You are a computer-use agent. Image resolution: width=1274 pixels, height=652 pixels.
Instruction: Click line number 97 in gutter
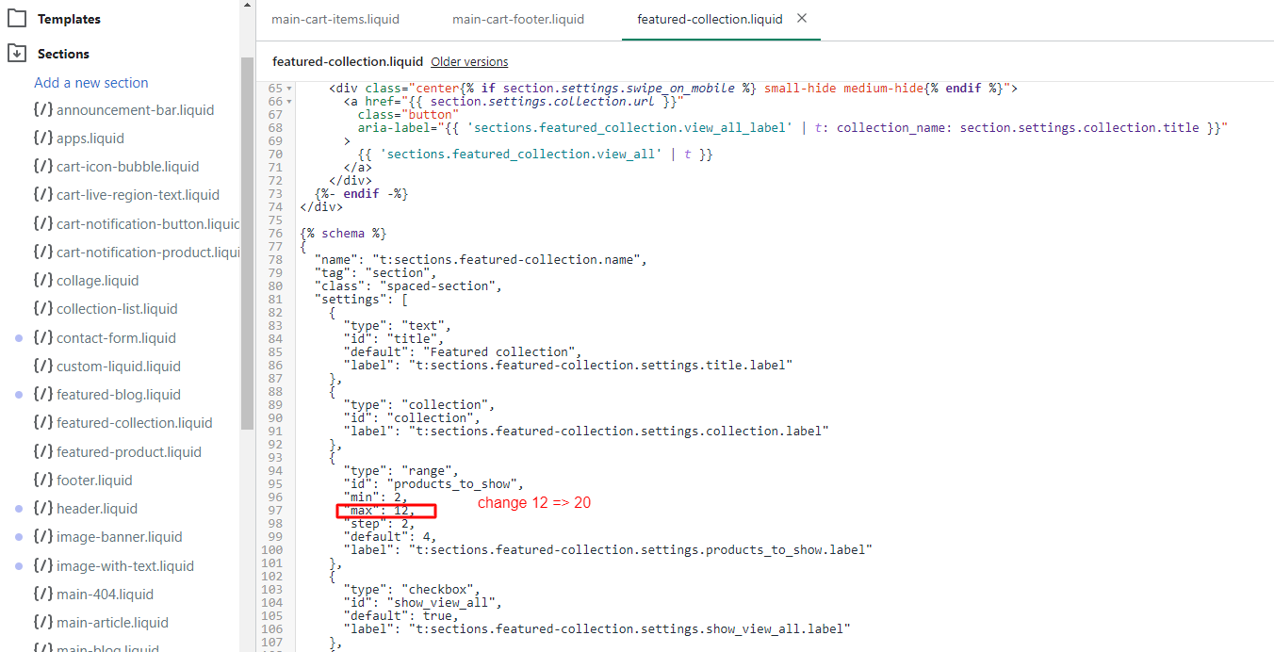[x=275, y=511]
